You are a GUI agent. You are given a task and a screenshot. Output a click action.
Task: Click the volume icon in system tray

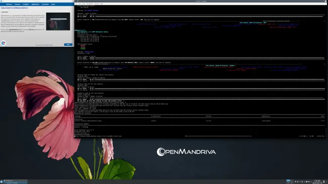(x=309, y=181)
